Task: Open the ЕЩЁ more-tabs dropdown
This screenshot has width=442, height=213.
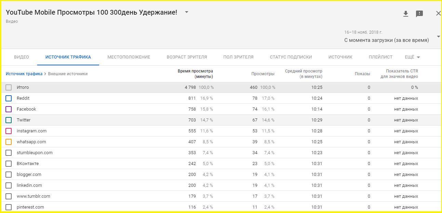Action: [x=412, y=57]
